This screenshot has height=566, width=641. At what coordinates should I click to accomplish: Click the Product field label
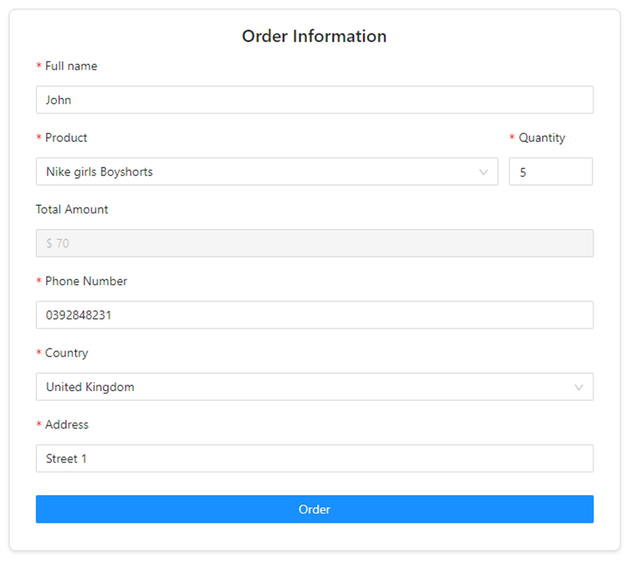(x=66, y=138)
